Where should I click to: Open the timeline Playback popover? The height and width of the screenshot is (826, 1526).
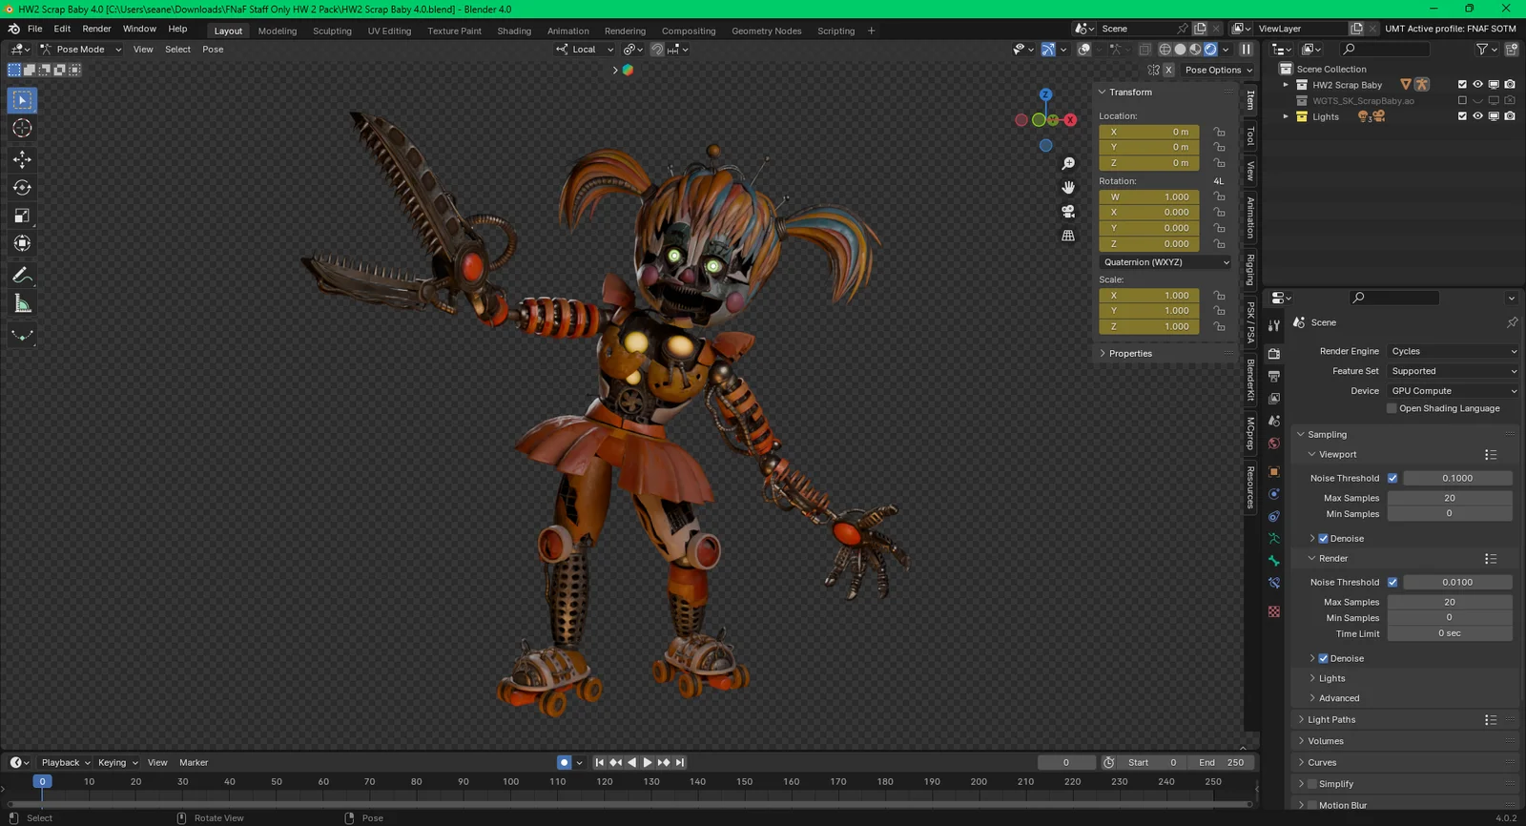coord(65,762)
